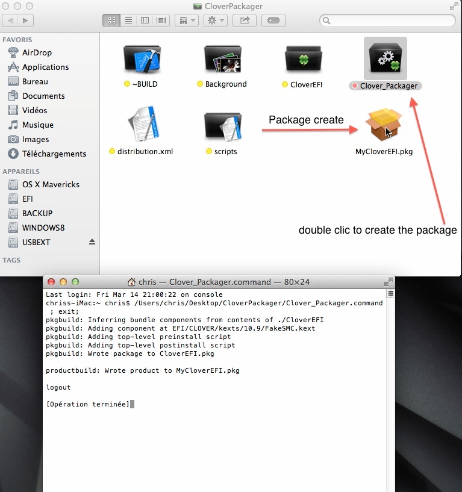Click the distribution.xml file name label
The image size is (462, 492).
click(x=145, y=151)
